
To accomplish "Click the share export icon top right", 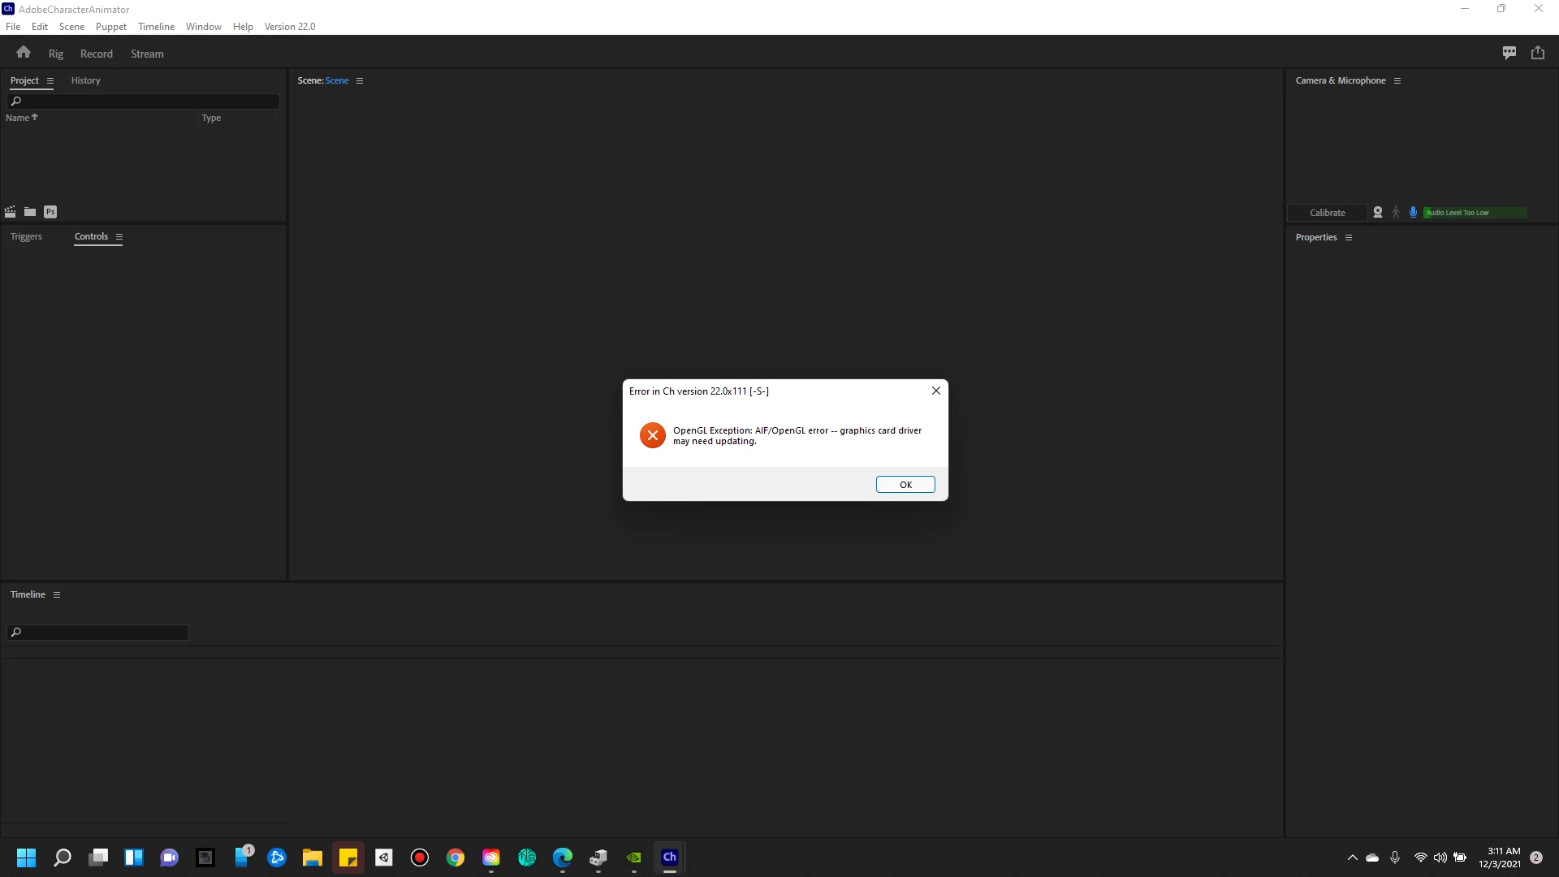I will click(x=1538, y=53).
